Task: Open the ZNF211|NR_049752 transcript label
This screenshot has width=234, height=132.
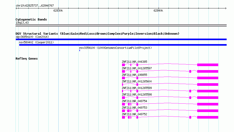Action: pyautogui.click(x=134, y=114)
